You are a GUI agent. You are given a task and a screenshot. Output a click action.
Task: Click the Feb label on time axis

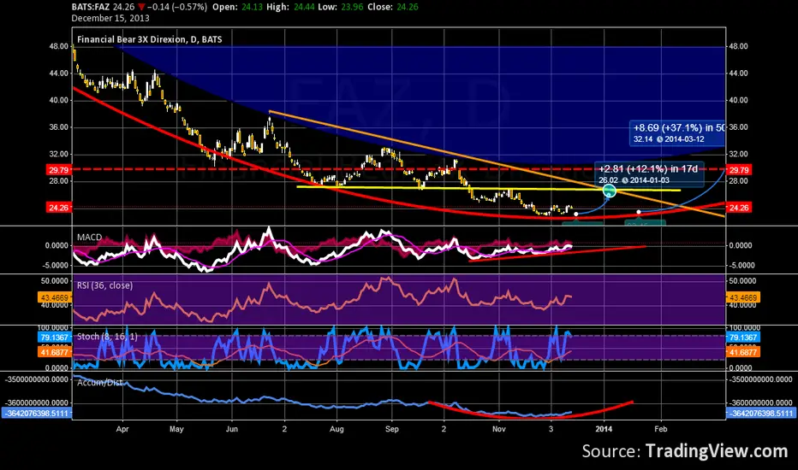click(661, 429)
